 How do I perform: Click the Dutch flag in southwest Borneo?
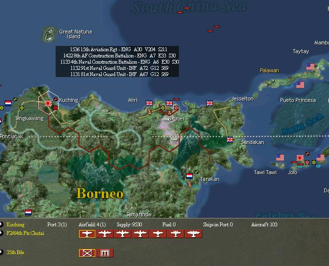click(x=28, y=212)
